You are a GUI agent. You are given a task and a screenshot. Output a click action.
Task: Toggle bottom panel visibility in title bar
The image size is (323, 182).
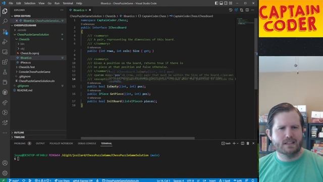221,4
